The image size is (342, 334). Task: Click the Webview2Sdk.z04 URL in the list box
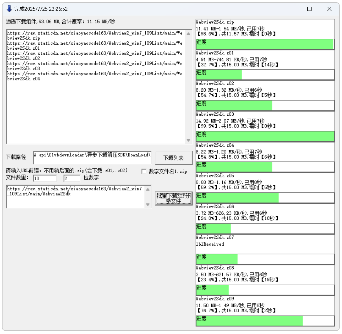[x=95, y=76]
